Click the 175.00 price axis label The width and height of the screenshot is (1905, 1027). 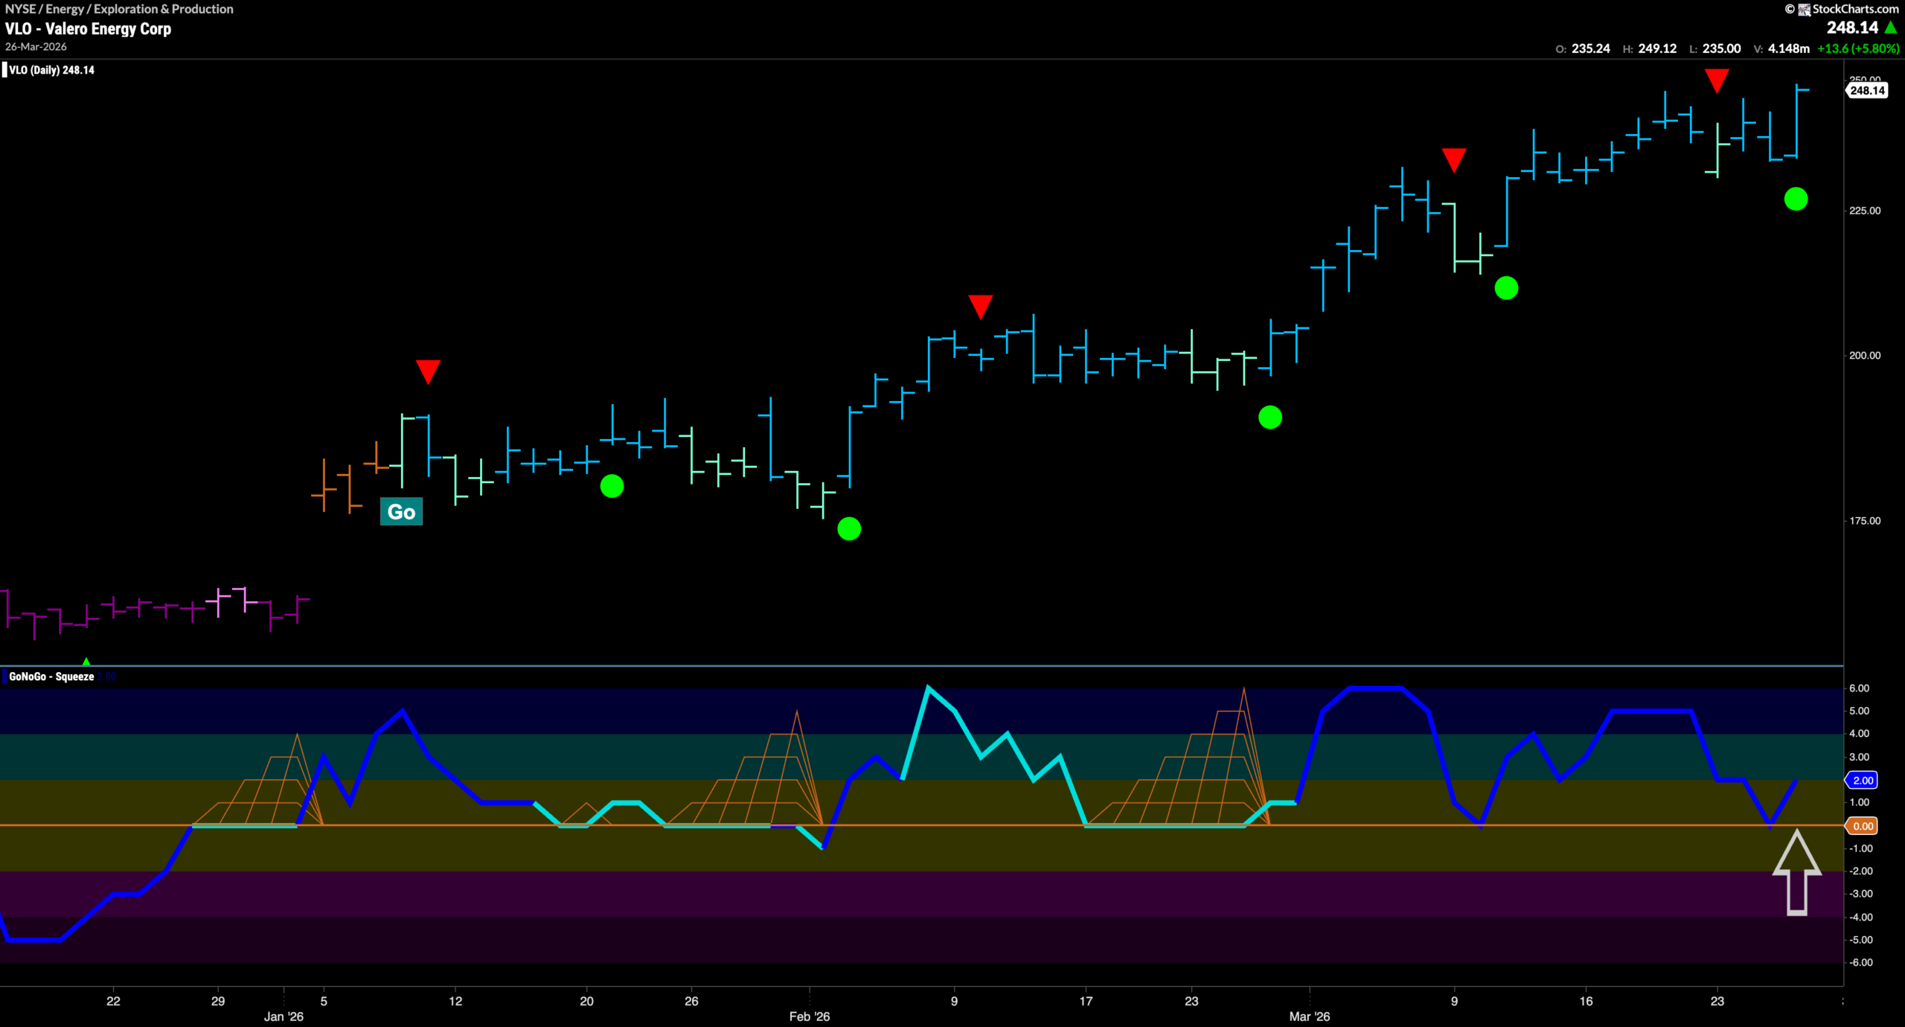(1865, 521)
